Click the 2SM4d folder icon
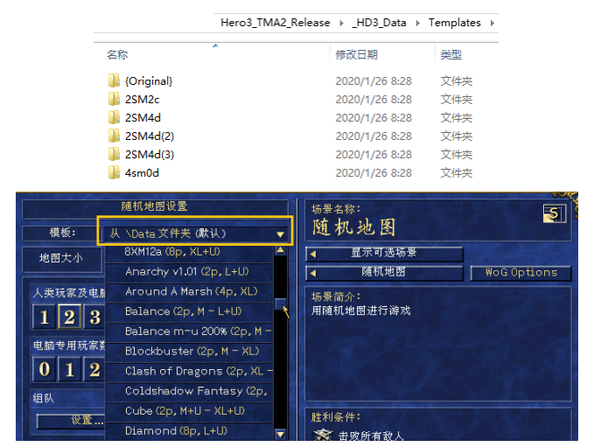Image resolution: width=608 pixels, height=447 pixels. click(114, 117)
